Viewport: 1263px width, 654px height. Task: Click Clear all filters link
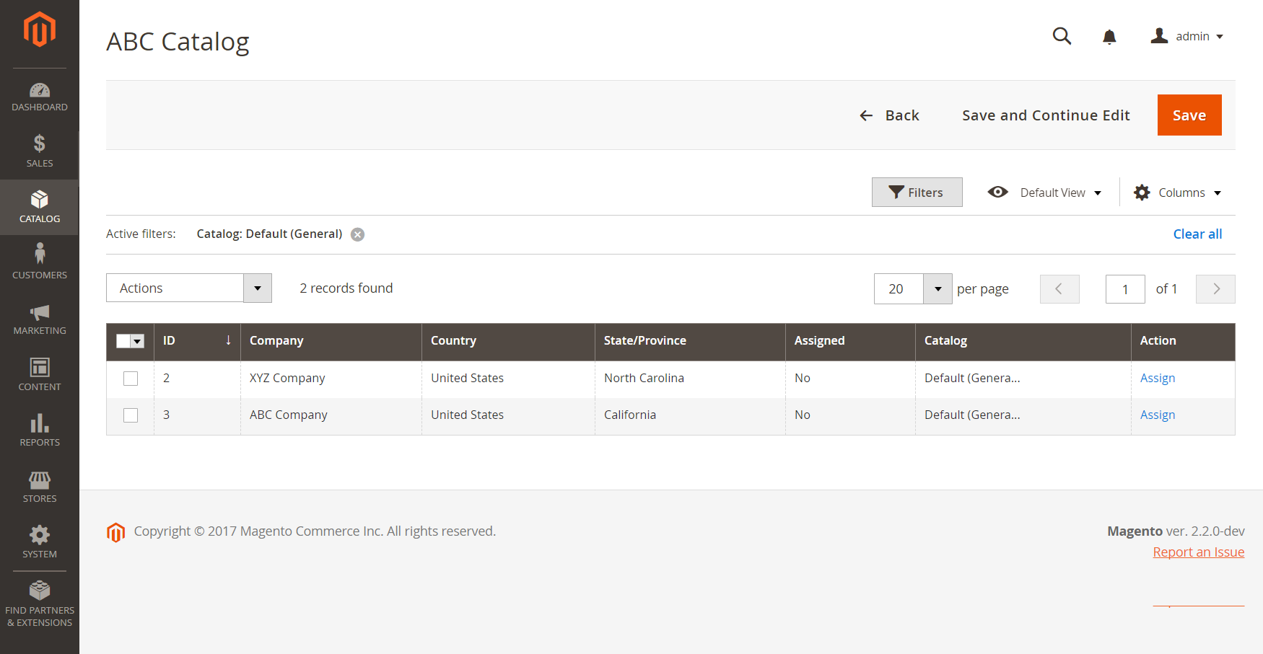[x=1197, y=234]
